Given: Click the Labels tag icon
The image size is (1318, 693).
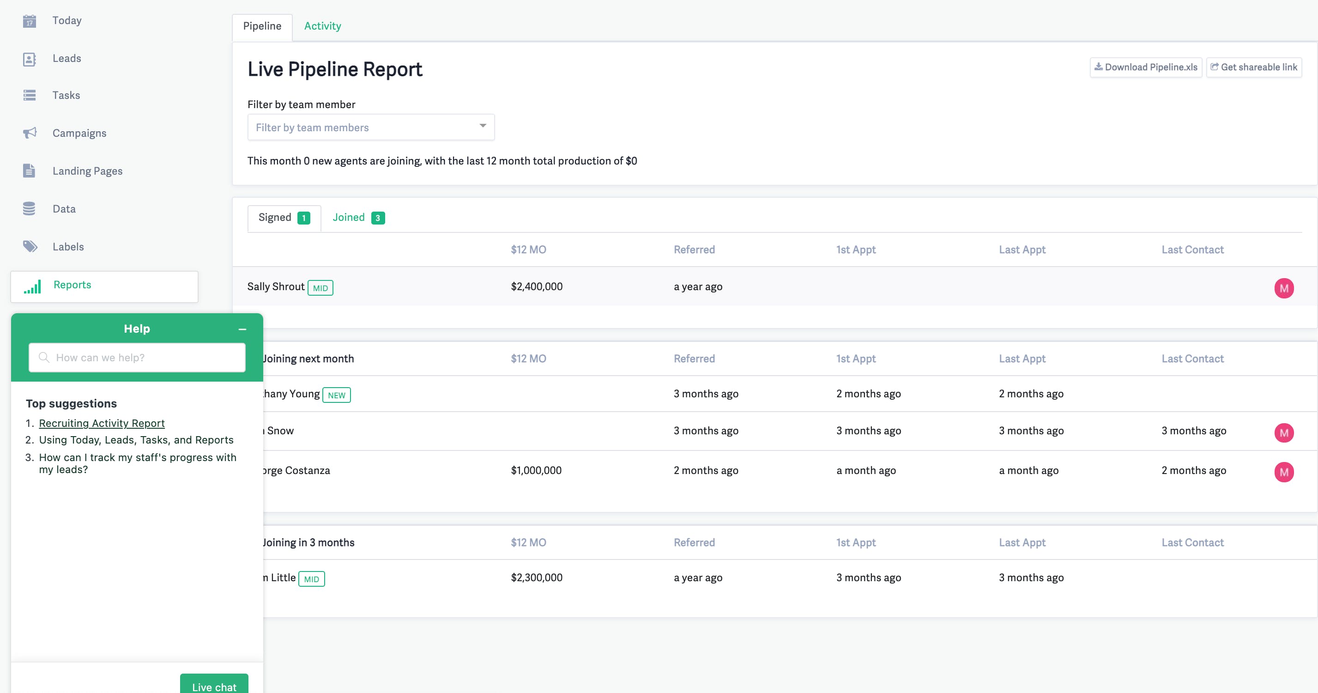Looking at the screenshot, I should (30, 247).
